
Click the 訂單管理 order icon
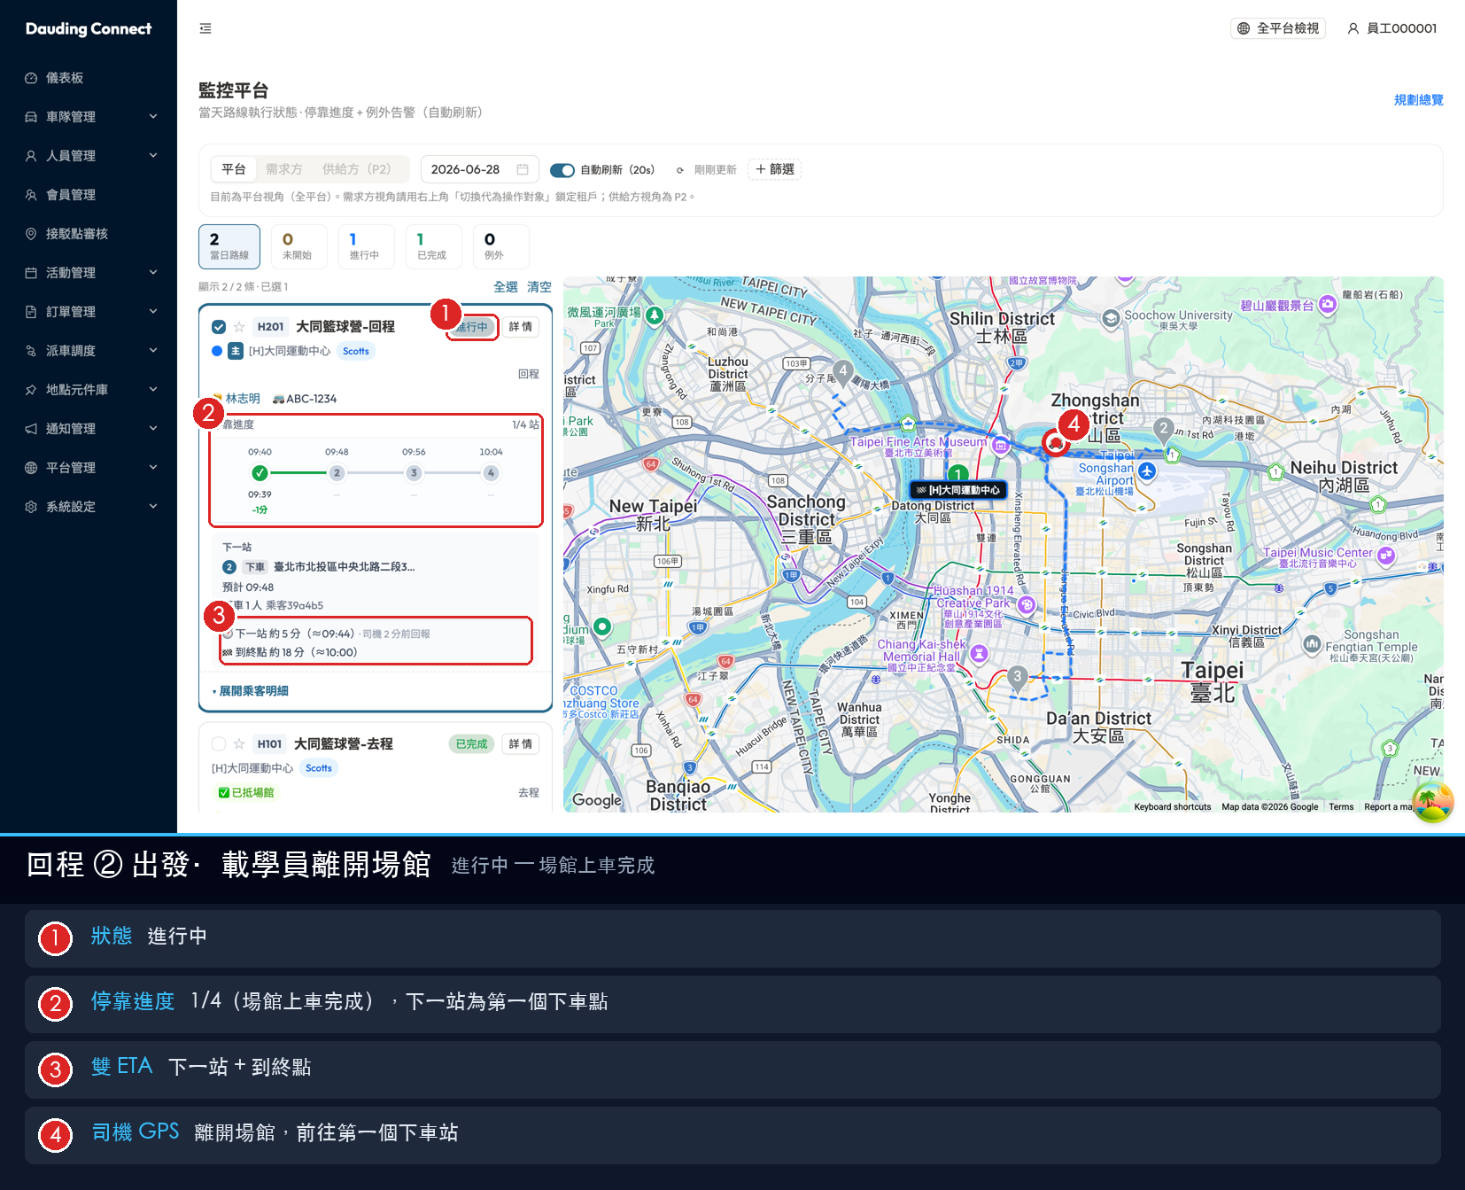point(31,312)
